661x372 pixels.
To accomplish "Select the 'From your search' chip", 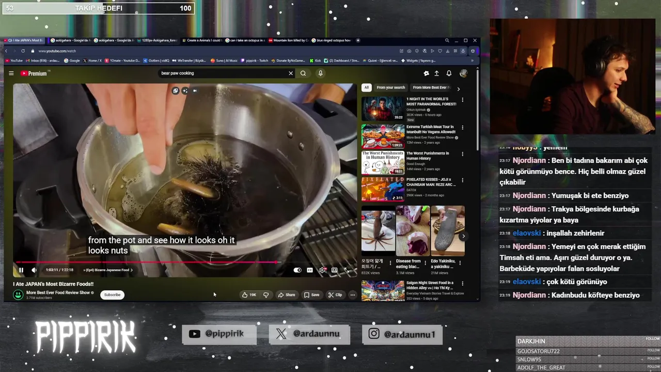I will pos(391,87).
